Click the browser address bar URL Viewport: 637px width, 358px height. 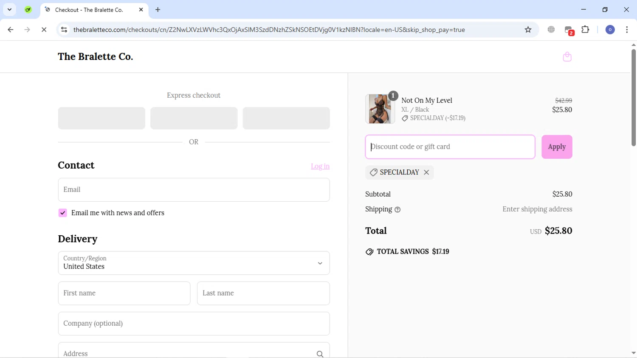tap(269, 30)
